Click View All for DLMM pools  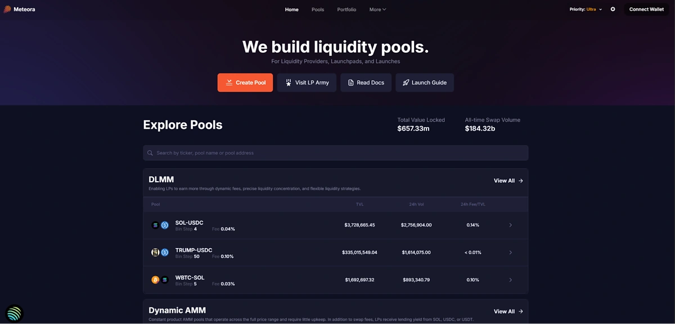click(x=508, y=181)
